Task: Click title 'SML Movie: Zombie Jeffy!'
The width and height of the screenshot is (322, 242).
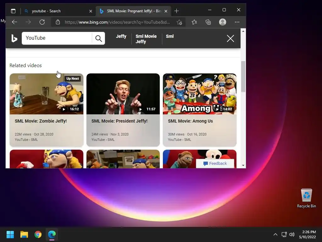Action: click(x=41, y=121)
